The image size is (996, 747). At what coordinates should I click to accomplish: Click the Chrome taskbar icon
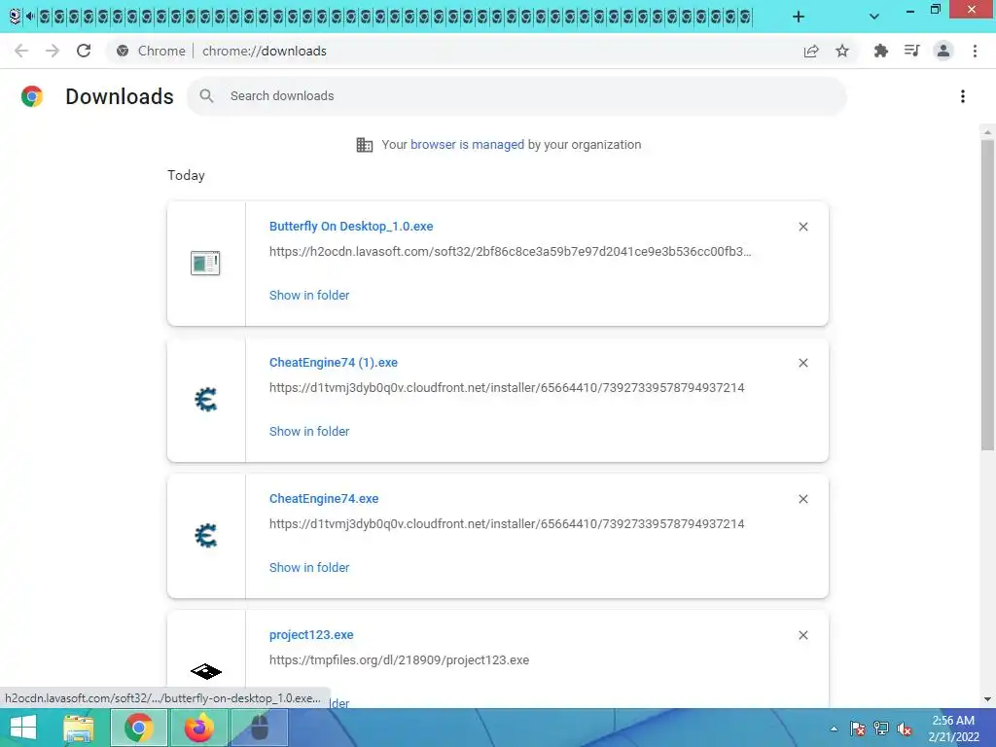tap(138, 728)
